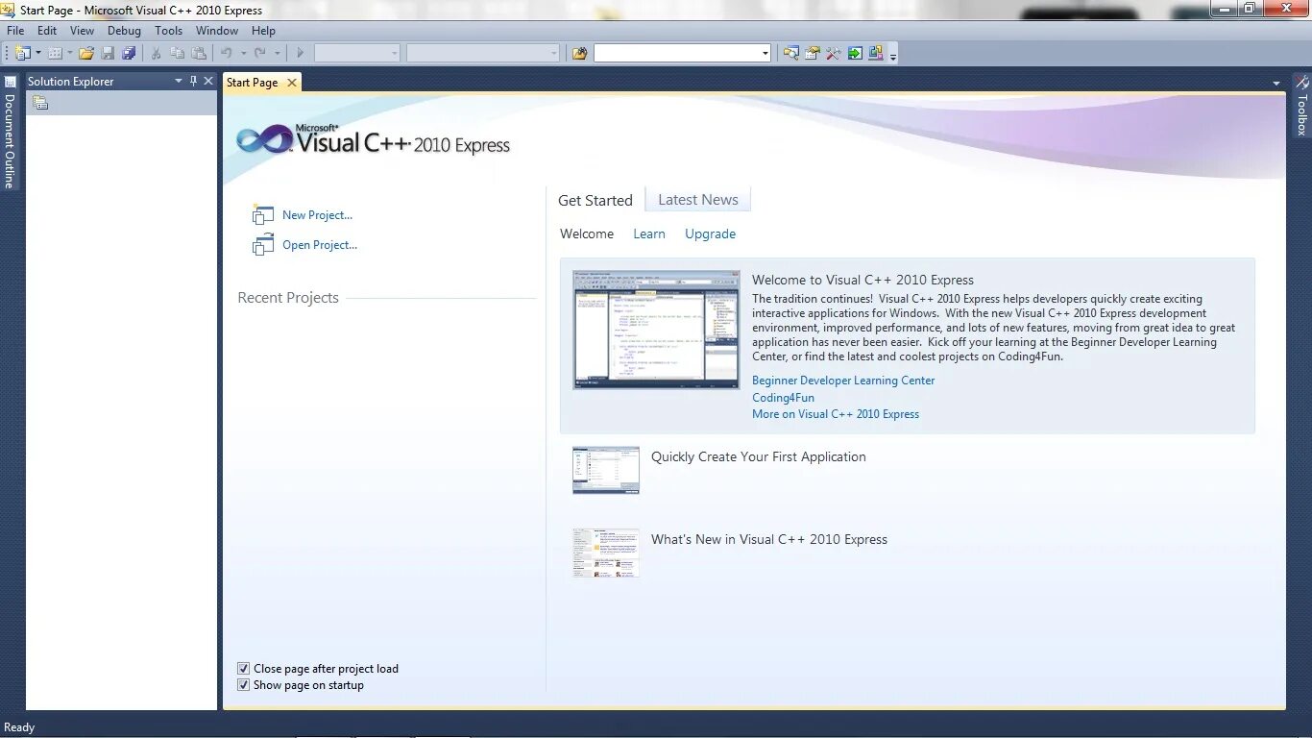The height and width of the screenshot is (738, 1312).
Task: Click the Properties Window toolbar icon
Action: (813, 54)
